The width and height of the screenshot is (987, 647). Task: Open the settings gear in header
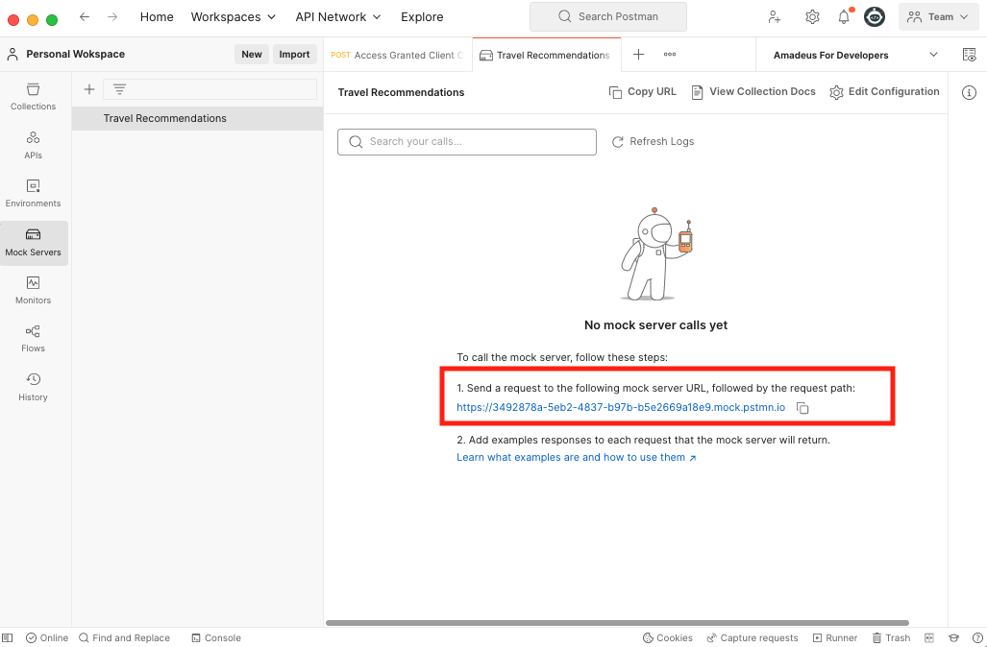812,17
